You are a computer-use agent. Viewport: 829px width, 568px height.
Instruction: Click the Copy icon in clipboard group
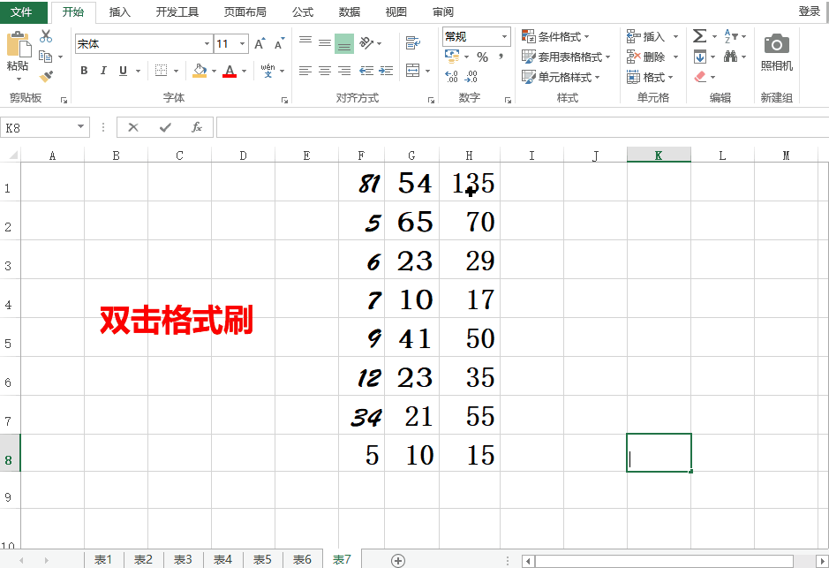(x=46, y=56)
